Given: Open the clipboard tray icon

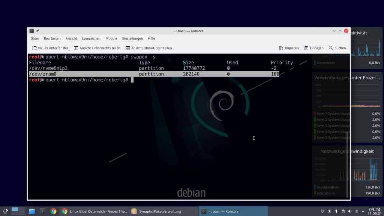Looking at the screenshot, I should coord(343,211).
